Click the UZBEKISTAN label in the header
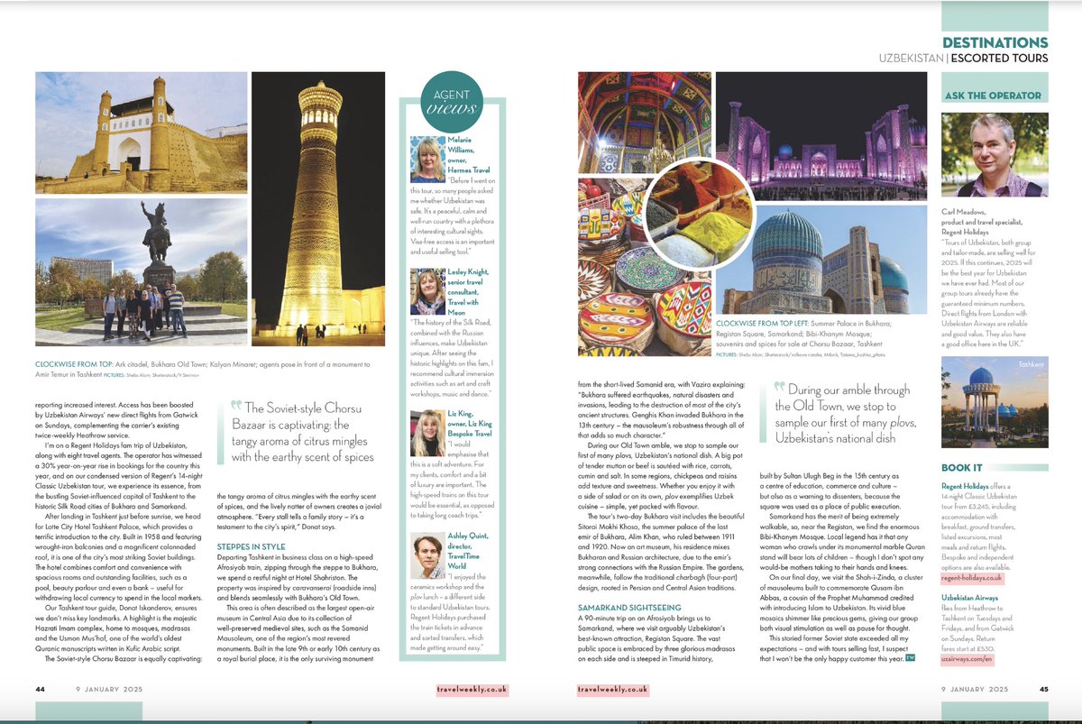The image size is (1082, 724). pos(911,59)
